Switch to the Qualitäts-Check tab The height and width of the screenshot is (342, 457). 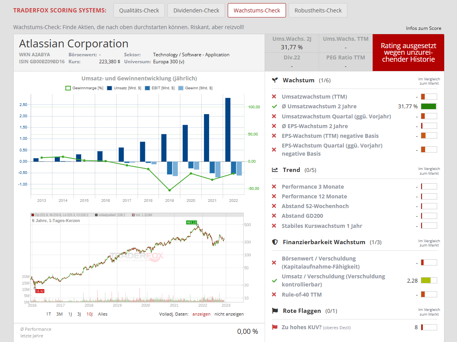139,10
